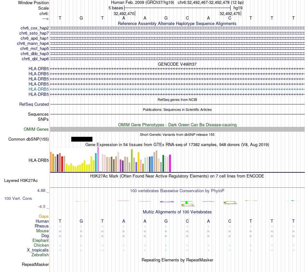Click the Elephant species label

41,241
